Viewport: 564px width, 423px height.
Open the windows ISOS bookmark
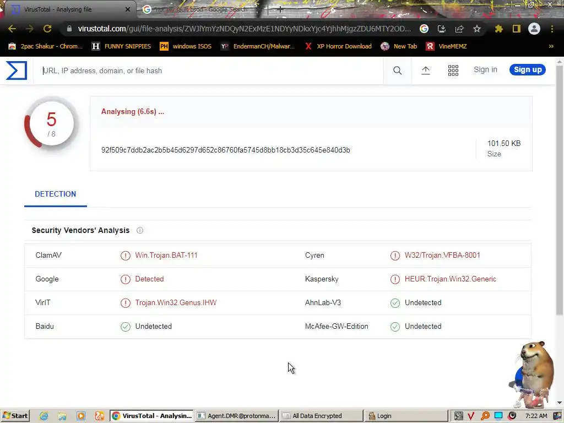[186, 46]
